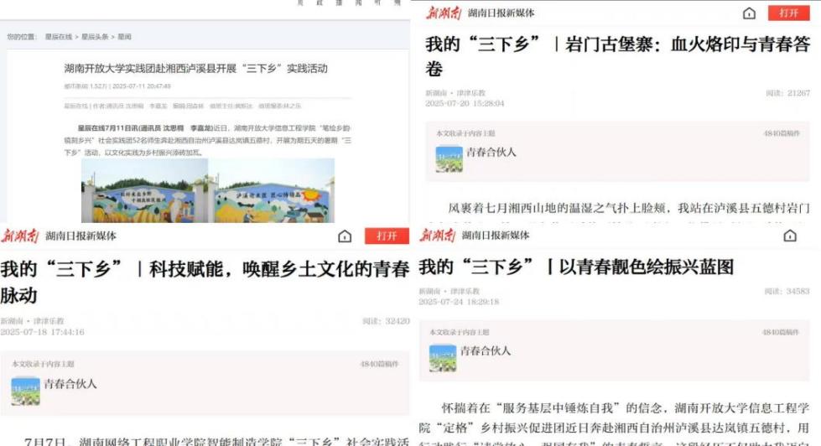Open 青春合伙人 avatar in 以青春靓色绘振兴蓝图 article
The height and width of the screenshot is (446, 821).
443,357
